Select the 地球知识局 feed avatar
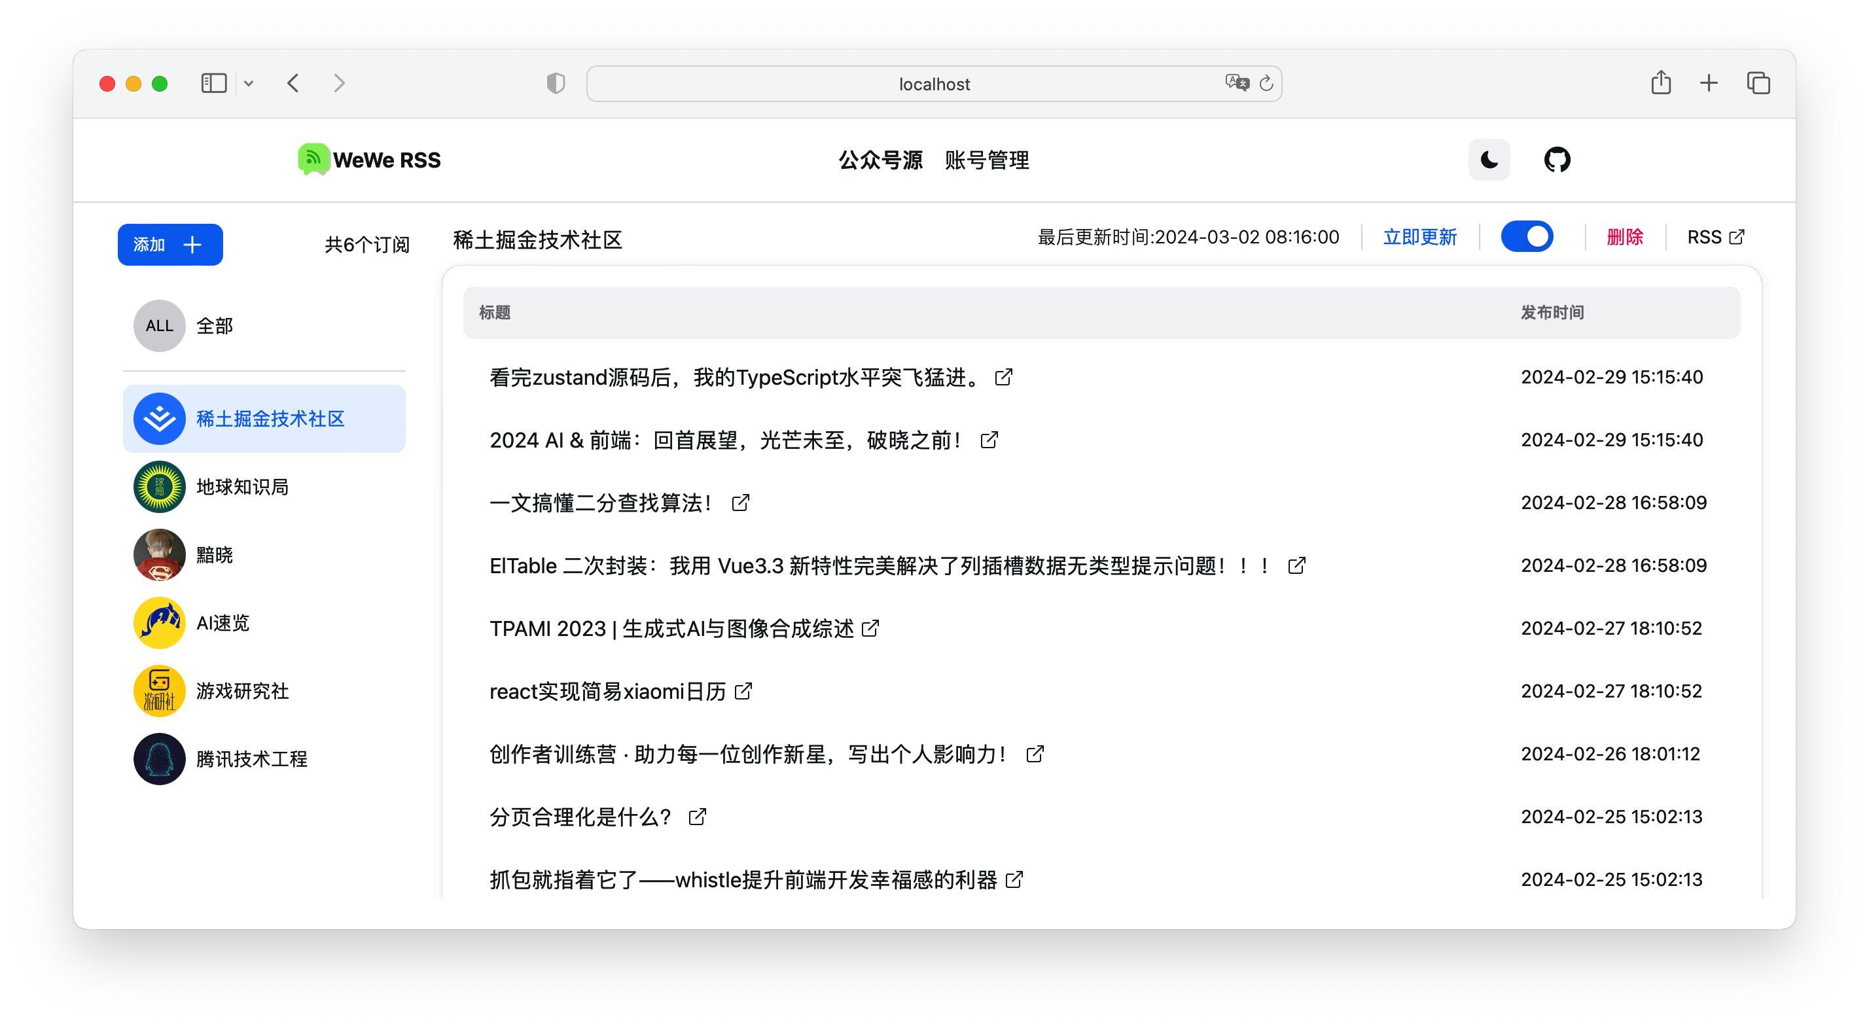This screenshot has width=1869, height=1026. coord(159,487)
